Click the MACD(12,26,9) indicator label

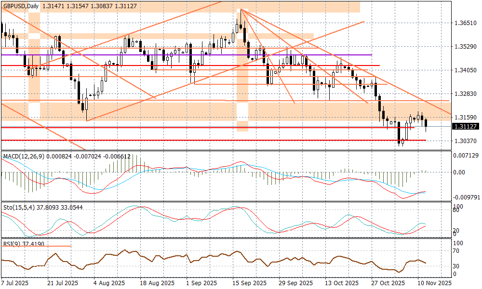click(x=23, y=157)
